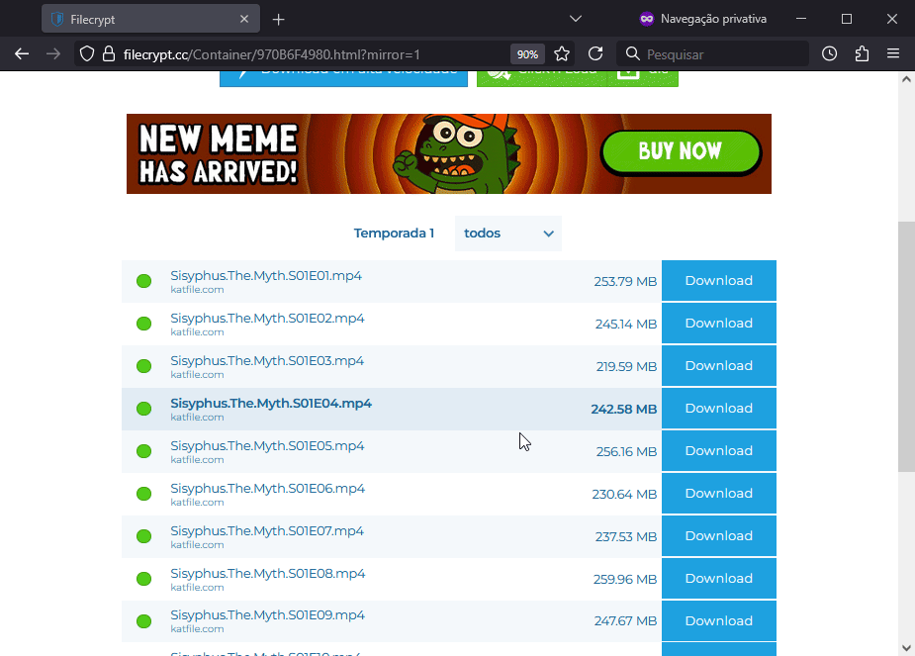
Task: Download episode S01E06 file
Action: pyautogui.click(x=719, y=494)
